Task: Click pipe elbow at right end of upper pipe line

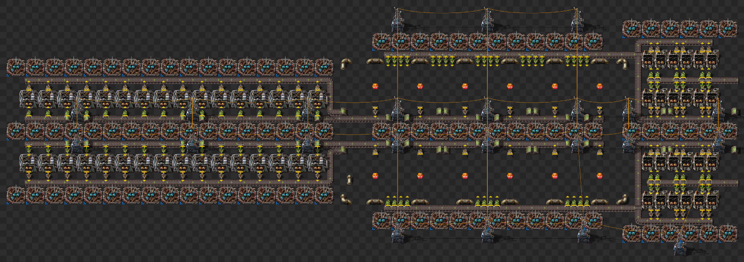Action: [x=622, y=64]
